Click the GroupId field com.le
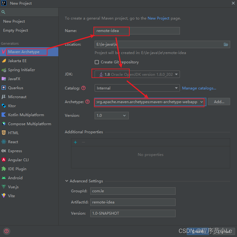 coord(133,191)
